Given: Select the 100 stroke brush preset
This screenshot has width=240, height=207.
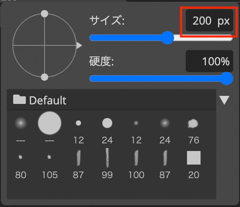Looking at the screenshot, I should click(x=136, y=158).
